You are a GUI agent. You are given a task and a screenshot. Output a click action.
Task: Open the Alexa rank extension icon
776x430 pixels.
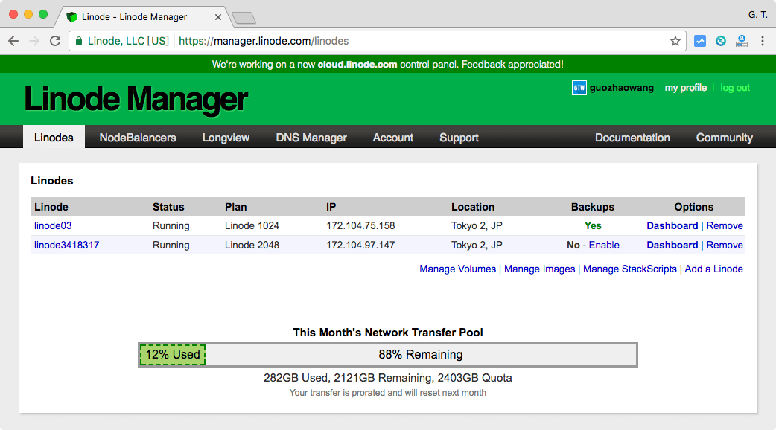[x=741, y=42]
